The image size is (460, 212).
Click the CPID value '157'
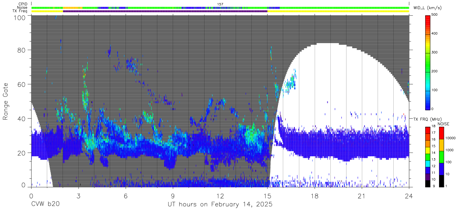coord(220,4)
